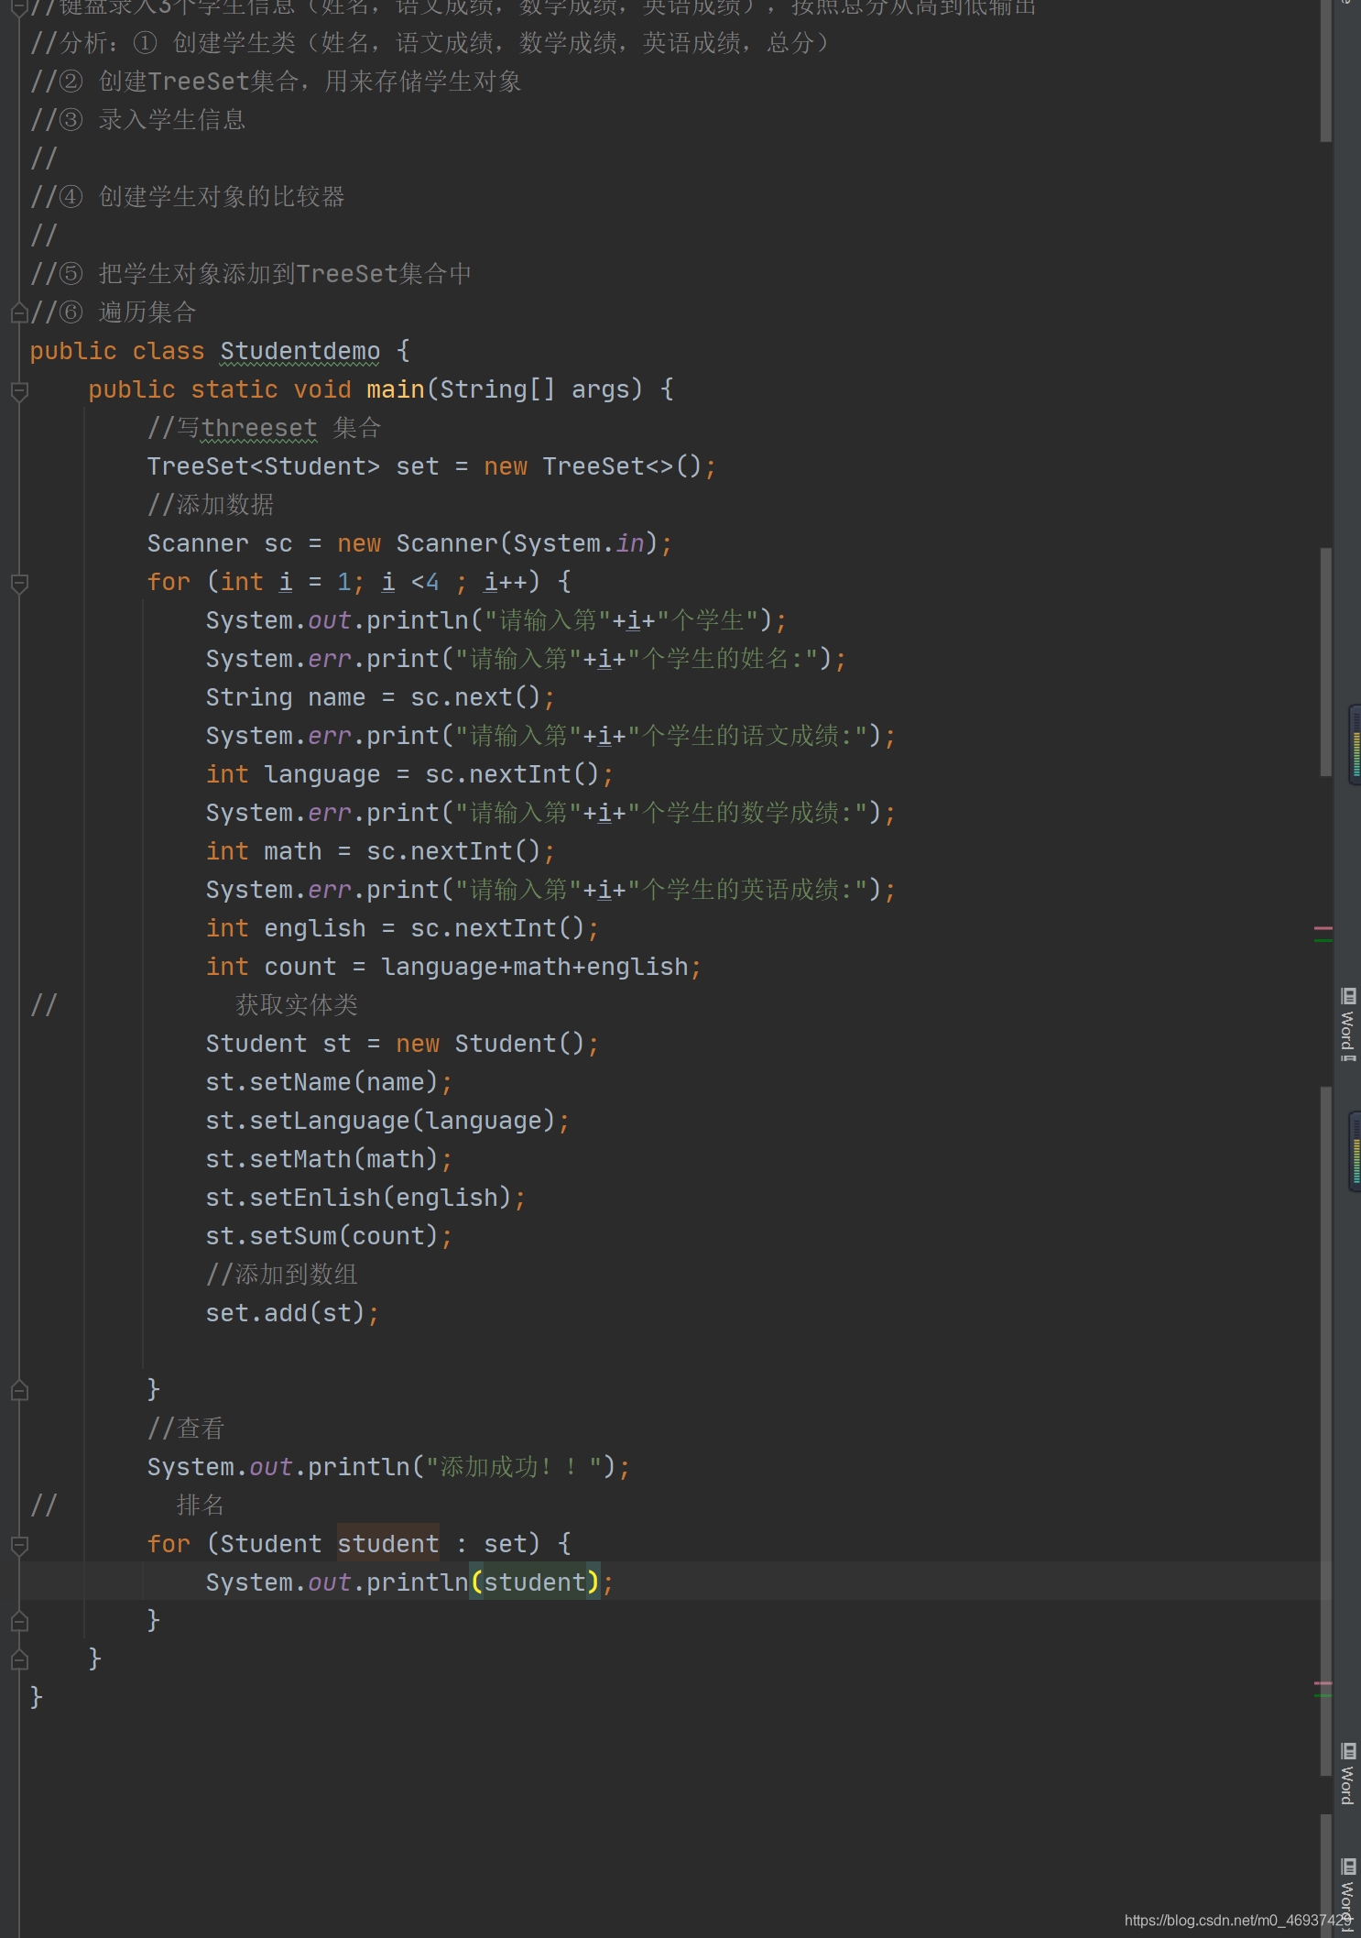Click 'student' inside println parentheses
The image size is (1361, 1938).
pos(535,1583)
